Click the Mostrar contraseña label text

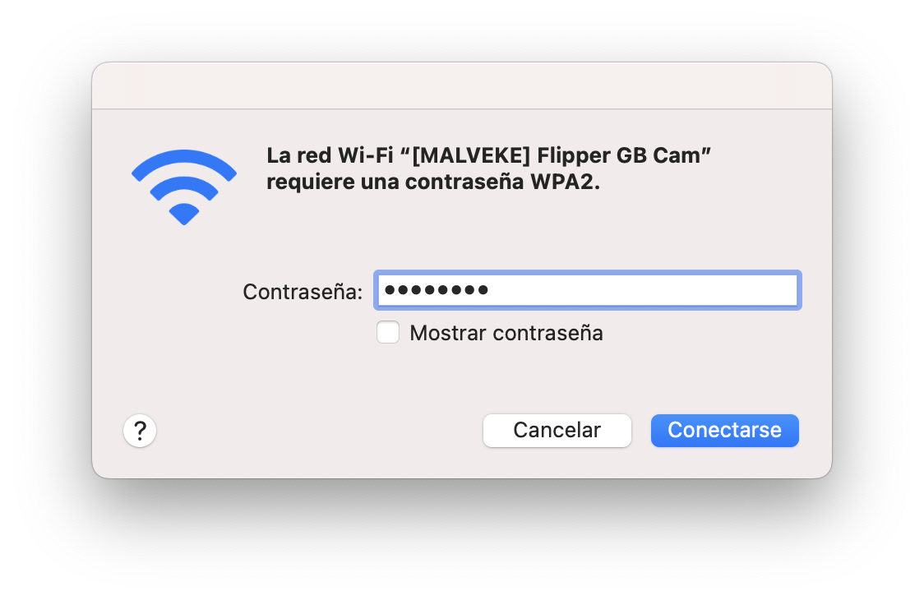tap(506, 333)
